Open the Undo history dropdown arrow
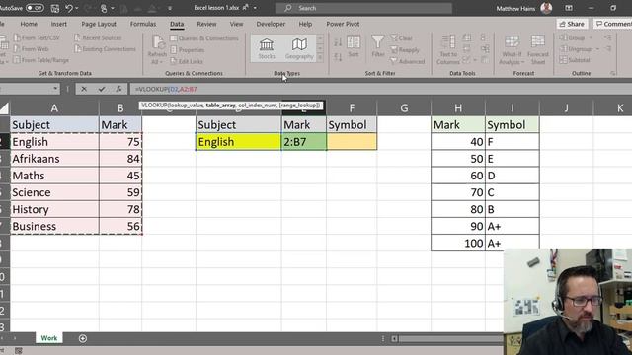 pyautogui.click(x=77, y=8)
